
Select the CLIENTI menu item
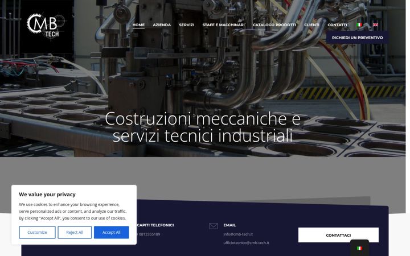[311, 25]
